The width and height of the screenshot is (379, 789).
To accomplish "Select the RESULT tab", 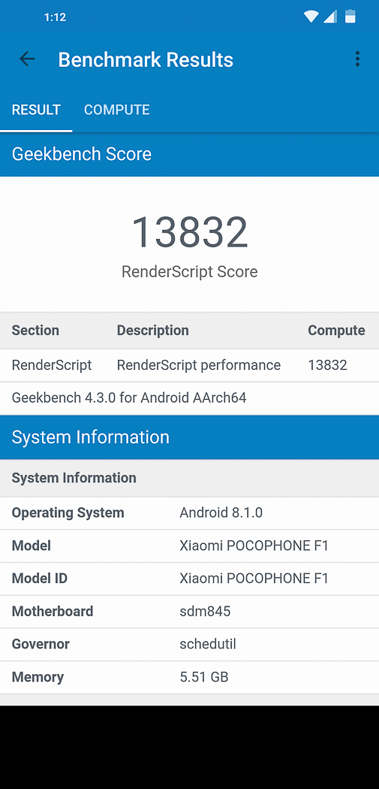I will click(36, 110).
